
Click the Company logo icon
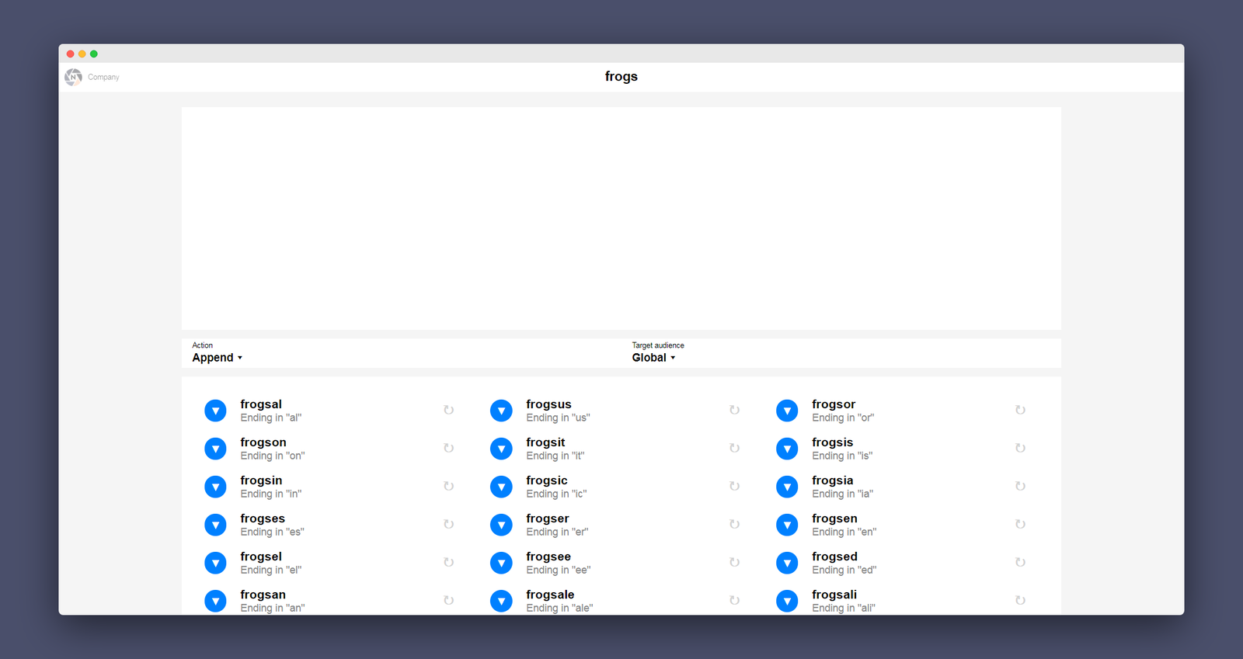pos(73,77)
